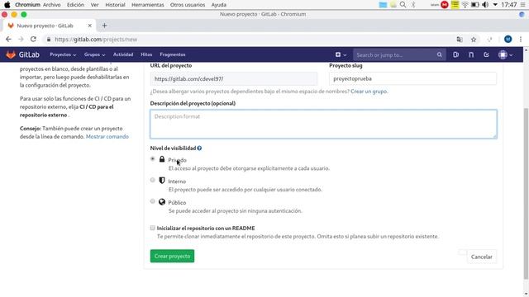The width and height of the screenshot is (529, 297).
Task: Open the Actividad navbar item
Action: (123, 54)
